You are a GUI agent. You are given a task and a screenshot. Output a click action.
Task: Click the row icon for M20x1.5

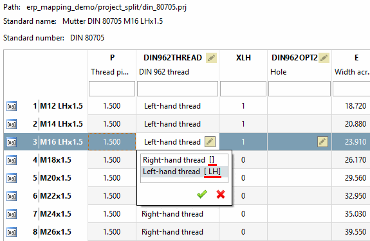coord(12,178)
